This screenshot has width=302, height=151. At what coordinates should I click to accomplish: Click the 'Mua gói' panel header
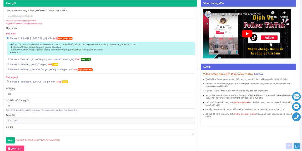pyautogui.click(x=100, y=3)
